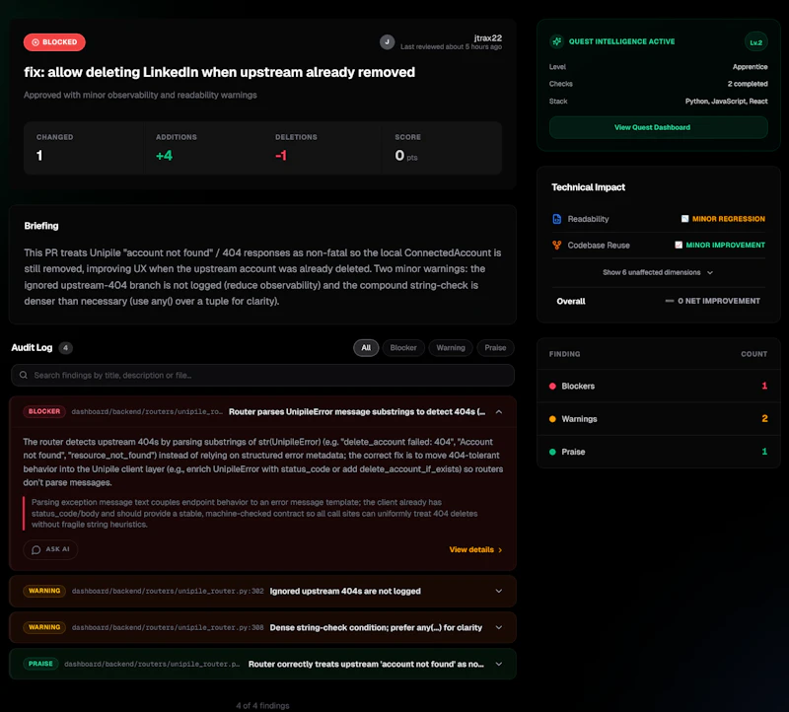The image size is (789, 712).
Task: Click the Warnings count 2
Action: coord(764,419)
